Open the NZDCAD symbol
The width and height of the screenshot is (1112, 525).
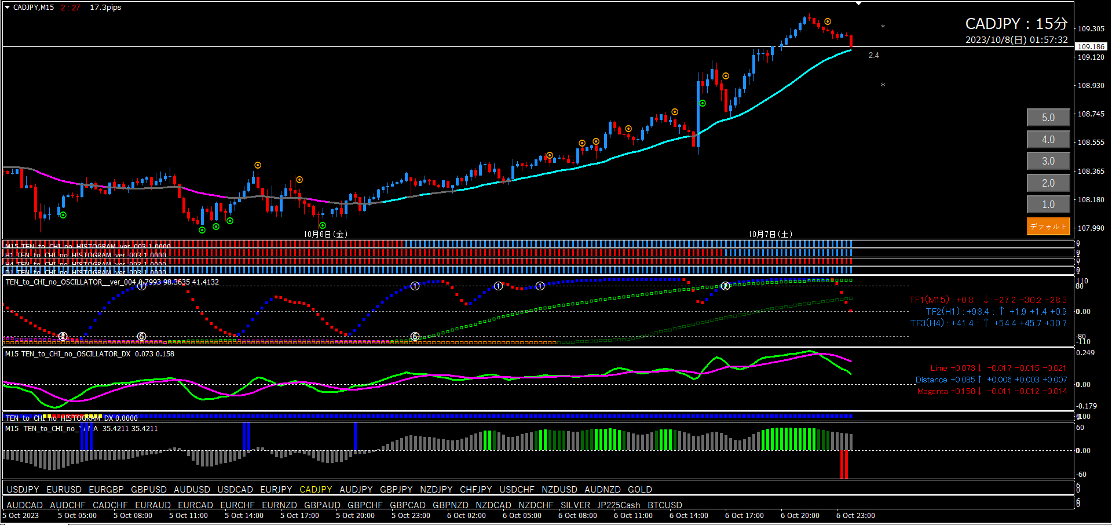(493, 505)
